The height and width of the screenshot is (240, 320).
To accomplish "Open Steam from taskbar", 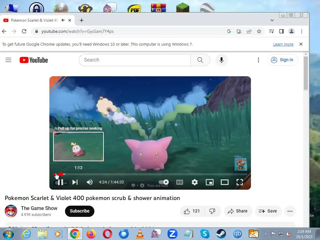I will pos(221,234).
